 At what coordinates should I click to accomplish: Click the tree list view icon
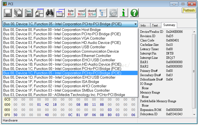103,13
